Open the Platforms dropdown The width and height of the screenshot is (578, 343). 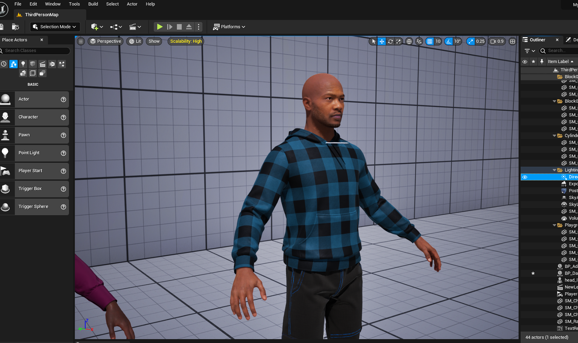(229, 27)
